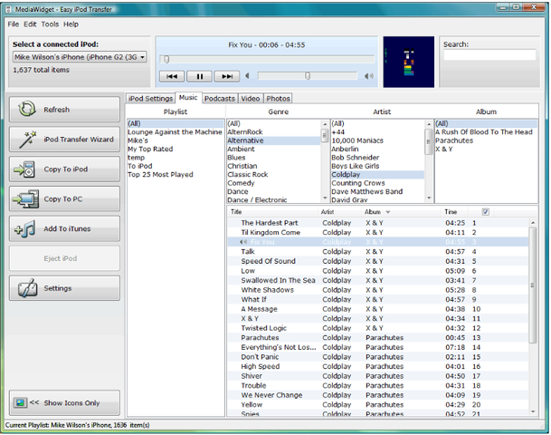The width and height of the screenshot is (551, 435).
Task: Select temp playlist
Action: pyautogui.click(x=175, y=158)
